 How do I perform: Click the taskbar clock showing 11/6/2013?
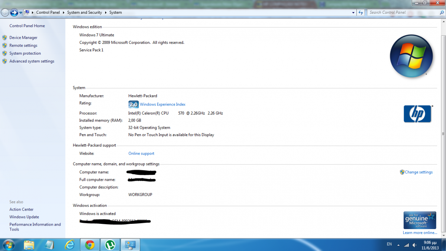pos(430,245)
